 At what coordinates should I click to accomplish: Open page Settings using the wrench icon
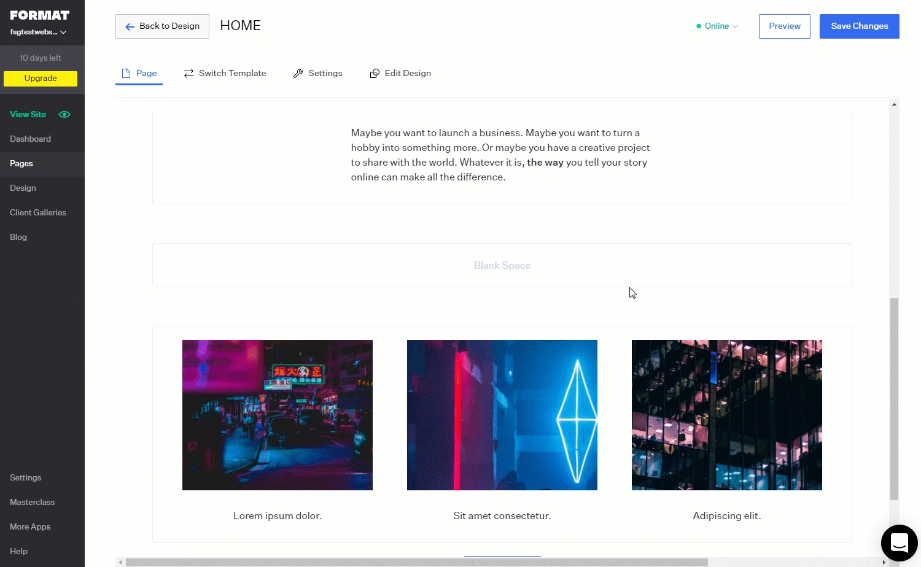click(298, 73)
